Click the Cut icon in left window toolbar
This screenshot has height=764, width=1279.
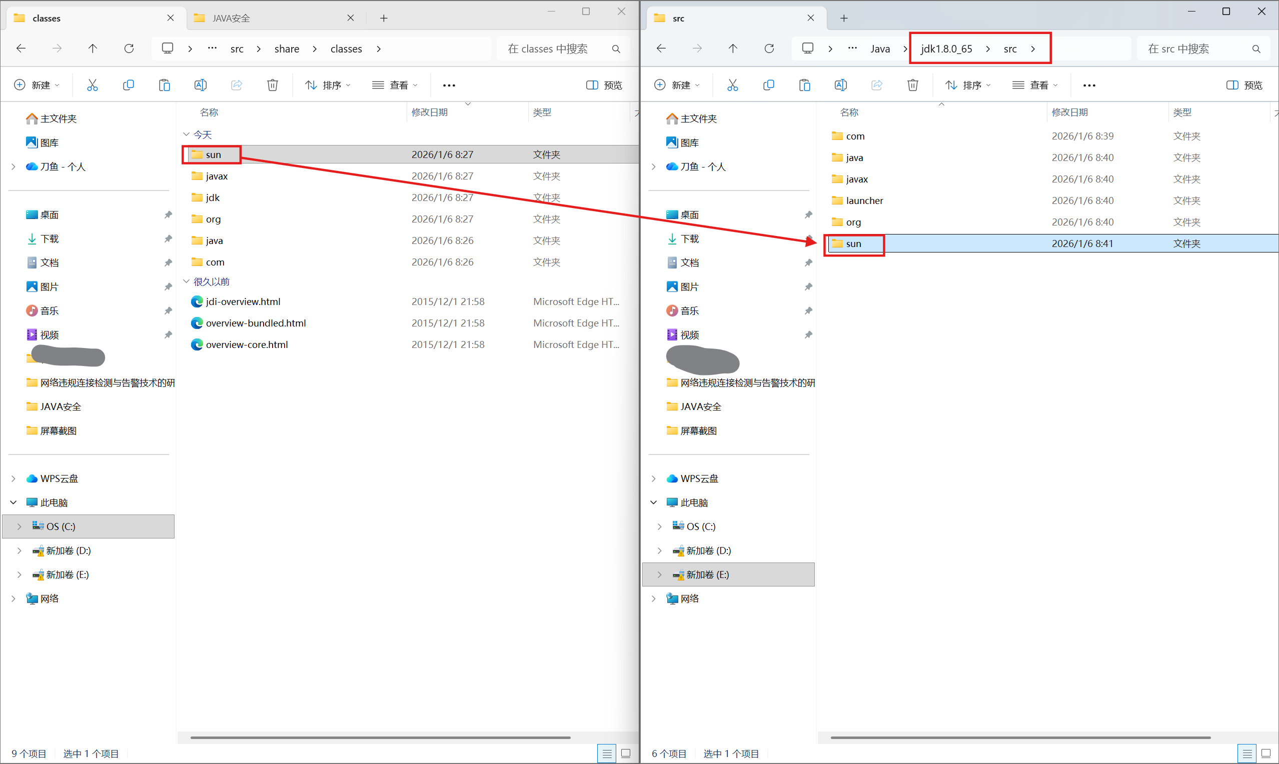point(92,85)
